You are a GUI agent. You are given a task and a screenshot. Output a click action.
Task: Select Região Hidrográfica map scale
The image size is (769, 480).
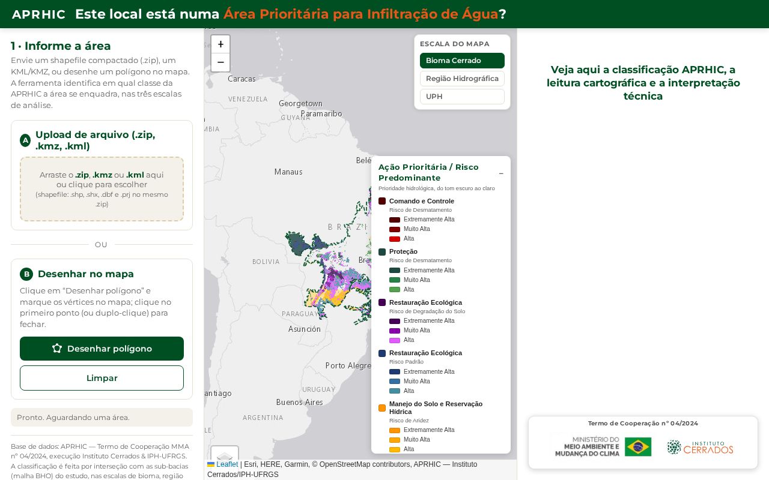462,79
